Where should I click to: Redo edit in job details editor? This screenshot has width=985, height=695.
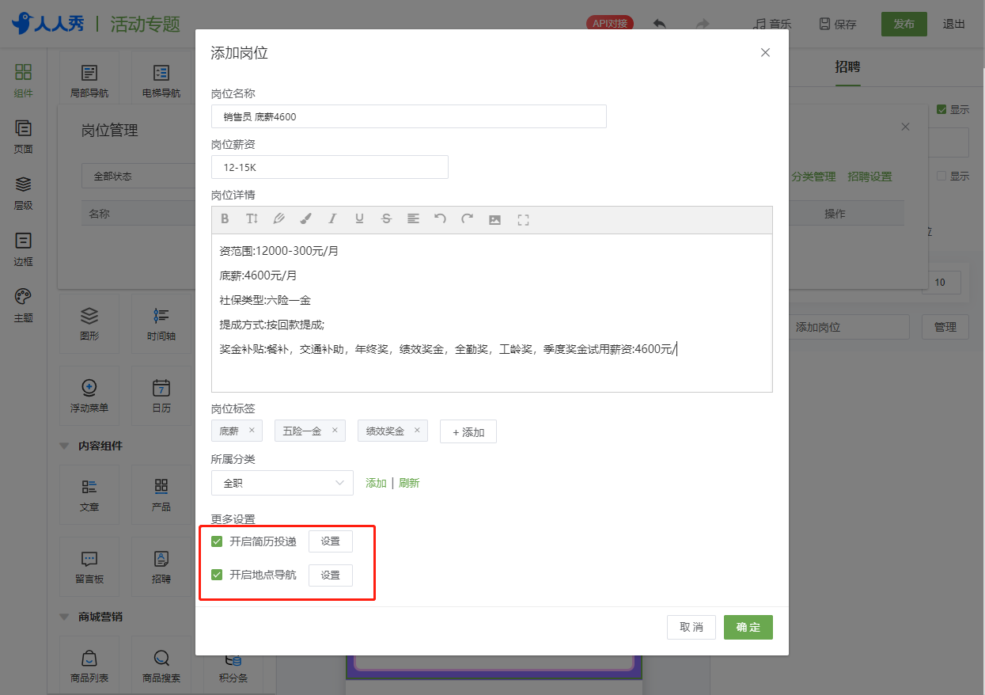click(x=468, y=219)
